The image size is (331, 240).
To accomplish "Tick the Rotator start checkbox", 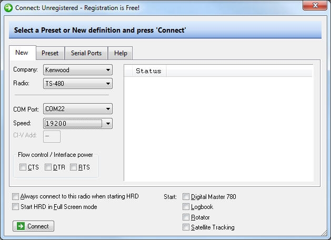I will point(186,217).
